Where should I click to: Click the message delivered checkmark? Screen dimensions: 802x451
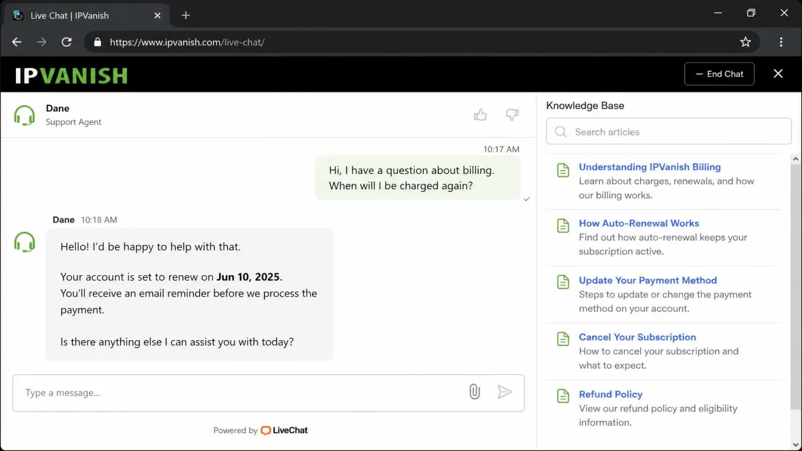coord(527,199)
